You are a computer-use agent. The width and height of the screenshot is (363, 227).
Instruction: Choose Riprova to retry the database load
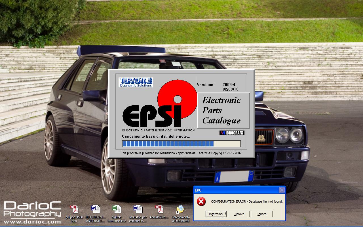239,214
